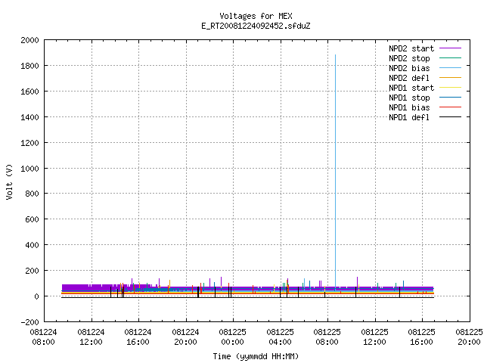This screenshot has height=363, width=484.
Task: Click the 'Time (yymmdd HH:MM)' x-axis label
Action: click(256, 356)
